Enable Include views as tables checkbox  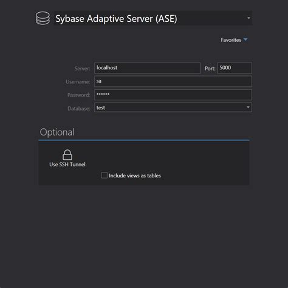click(105, 175)
